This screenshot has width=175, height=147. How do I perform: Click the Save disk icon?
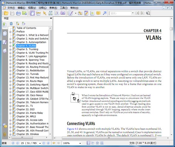click(12, 13)
